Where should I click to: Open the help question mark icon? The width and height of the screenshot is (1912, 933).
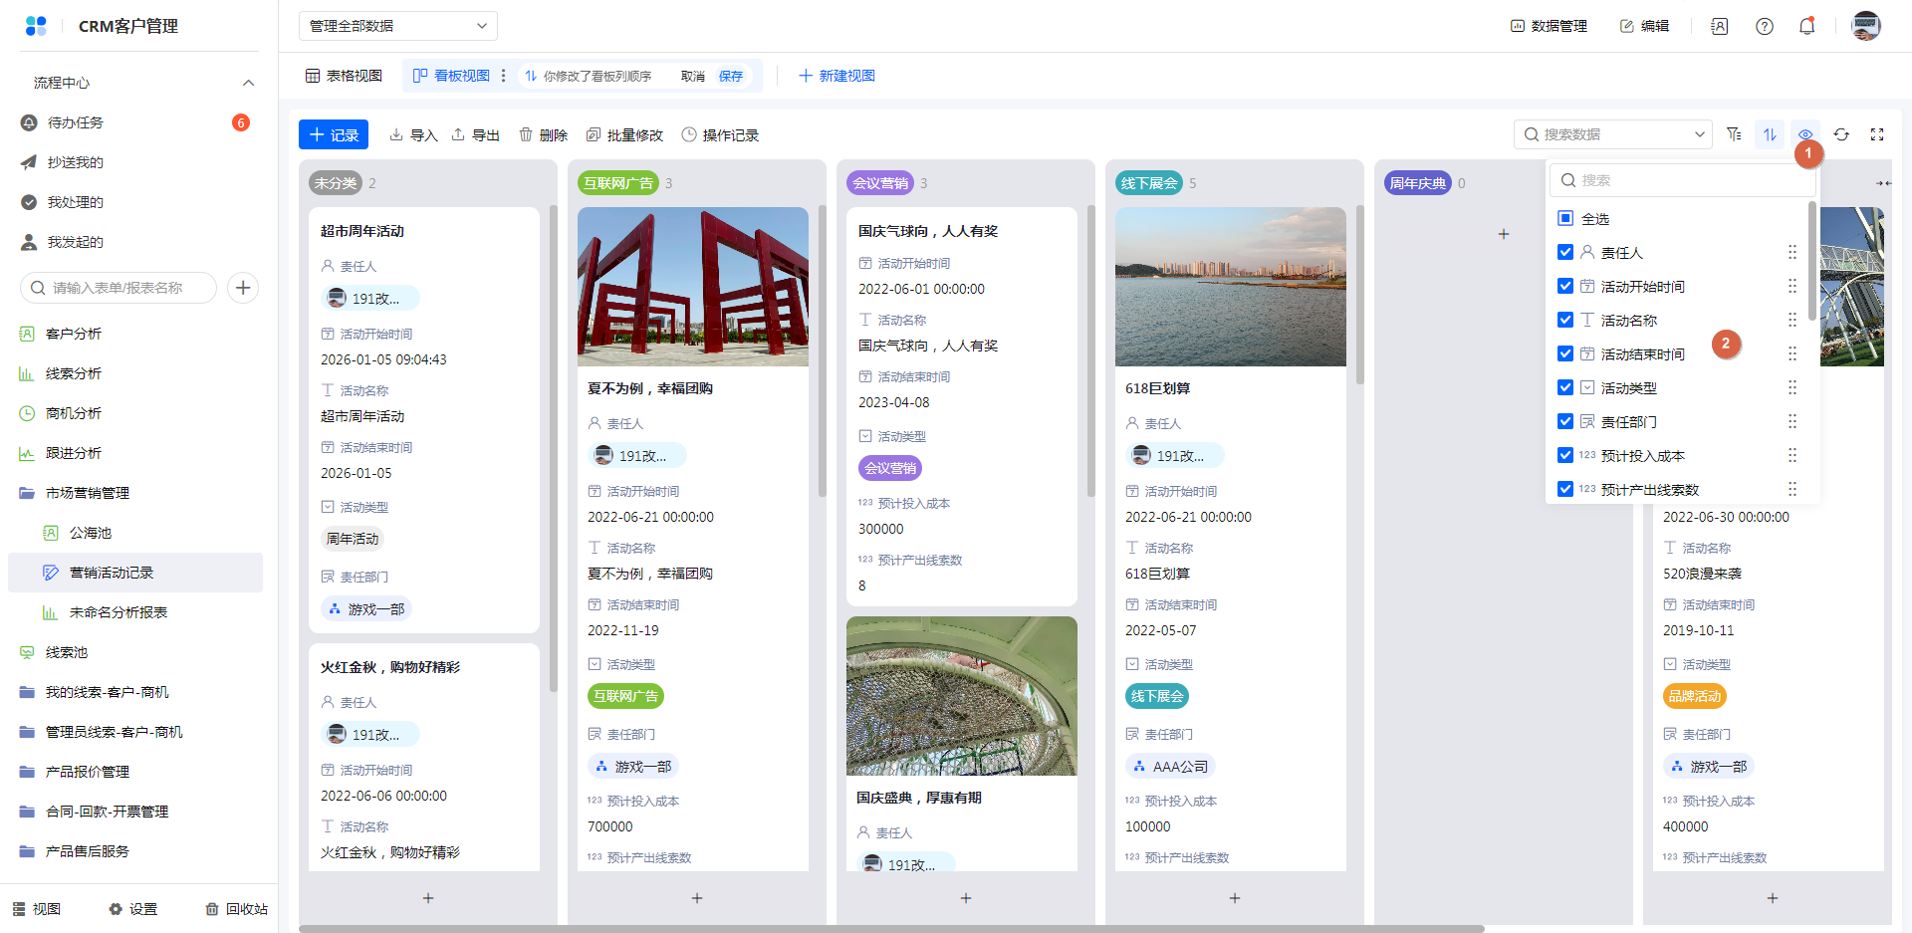(x=1764, y=27)
